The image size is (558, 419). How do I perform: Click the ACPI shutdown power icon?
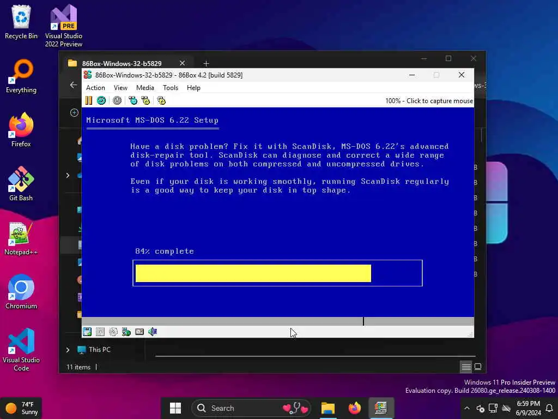pos(117,101)
